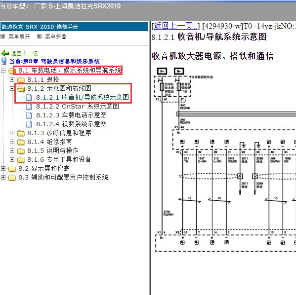Expand the 8.1.3 诊断信息和程序 node
This screenshot has width=296, height=295.
pyautogui.click(x=12, y=133)
